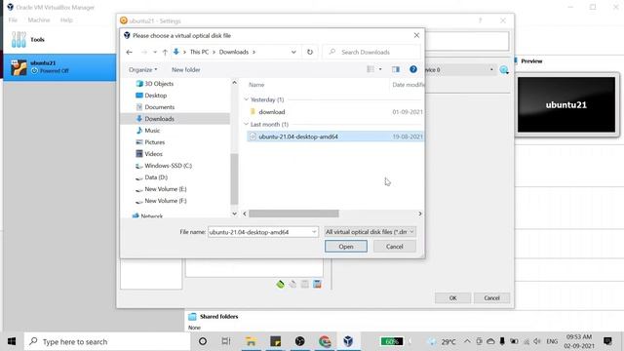Open Chrome from taskbar
Image resolution: width=624 pixels, height=351 pixels.
(x=325, y=341)
